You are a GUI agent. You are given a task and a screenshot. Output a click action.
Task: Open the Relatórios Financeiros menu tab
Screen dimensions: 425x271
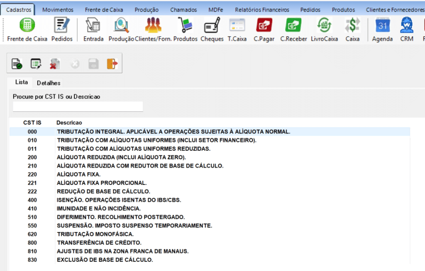pyautogui.click(x=261, y=10)
